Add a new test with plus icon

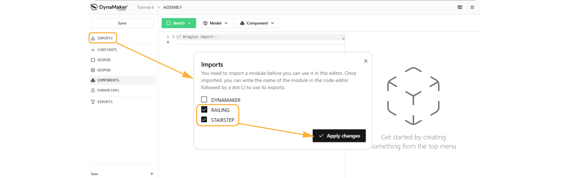(x=152, y=174)
